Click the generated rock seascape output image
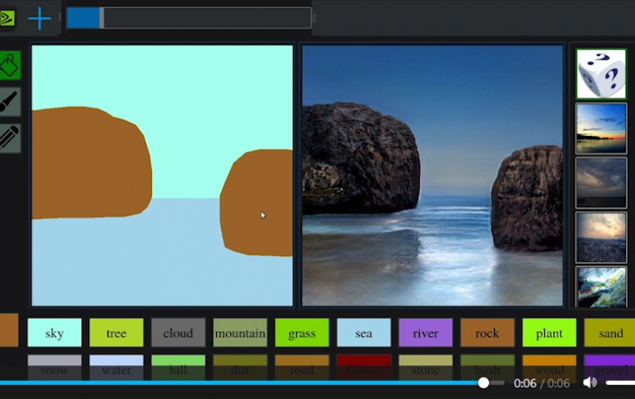This screenshot has width=635, height=399. (x=432, y=176)
